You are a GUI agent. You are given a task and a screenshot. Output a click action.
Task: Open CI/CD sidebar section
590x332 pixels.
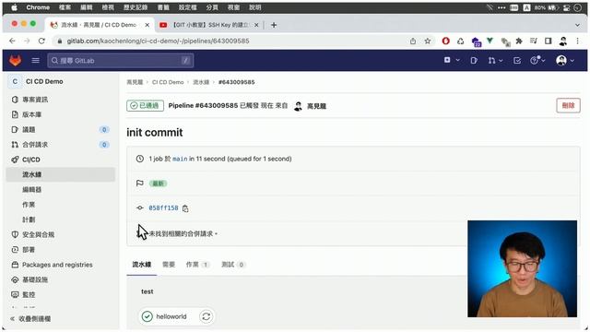[30, 160]
